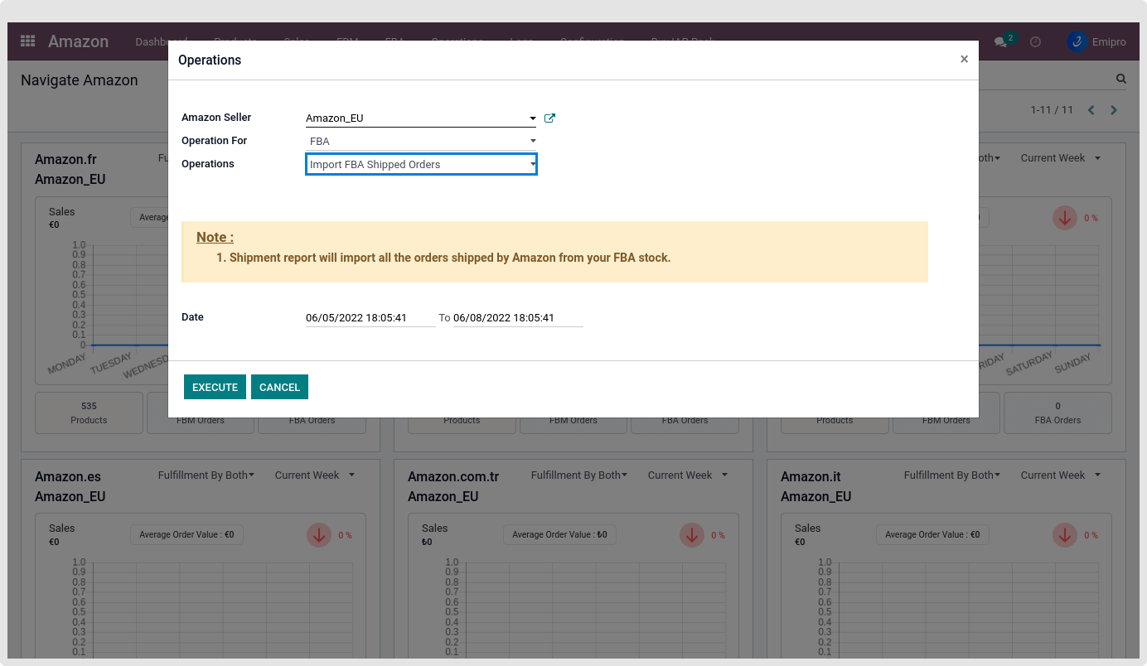The width and height of the screenshot is (1147, 666).
Task: Open the Emipro user menu
Action: point(1096,42)
